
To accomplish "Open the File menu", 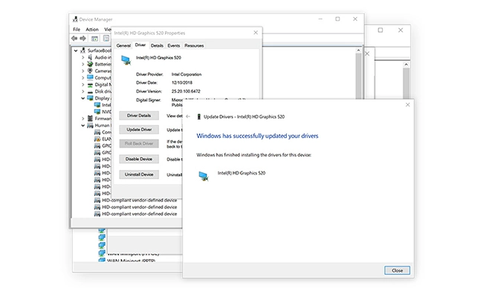I will (x=77, y=29).
